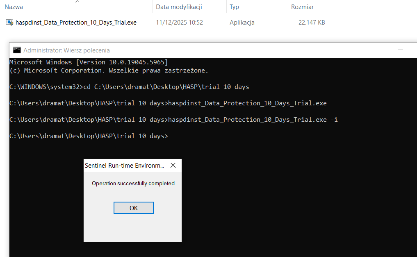This screenshot has height=257, width=417.
Task: Sort files by Data modyfikacji column
Action: click(x=179, y=7)
